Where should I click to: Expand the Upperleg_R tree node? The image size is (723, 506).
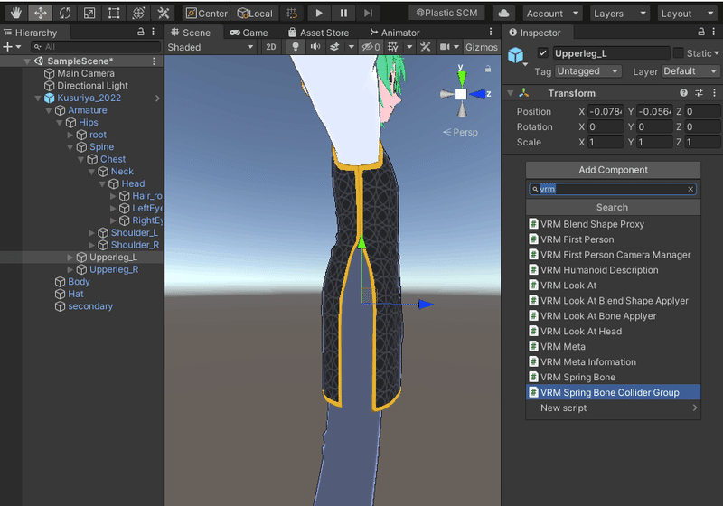click(71, 269)
